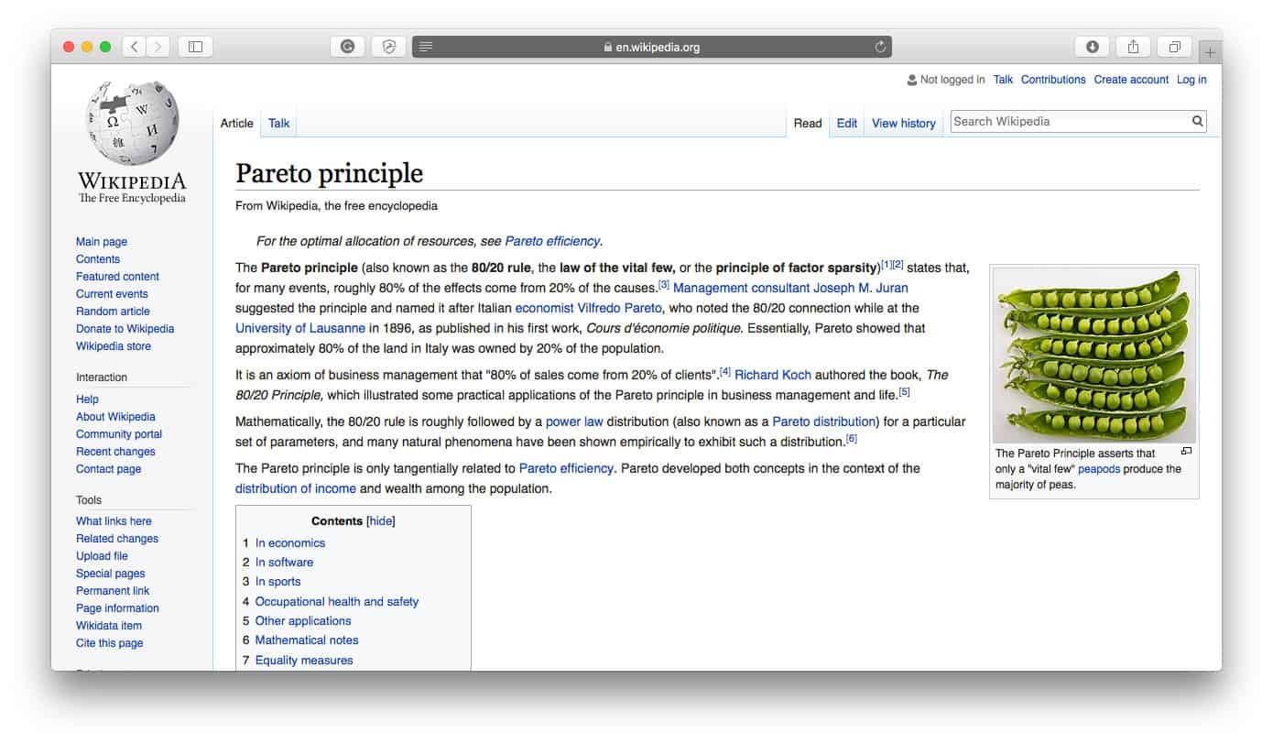1273x744 pixels.
Task: Click the Safari back arrow button
Action: point(134,47)
